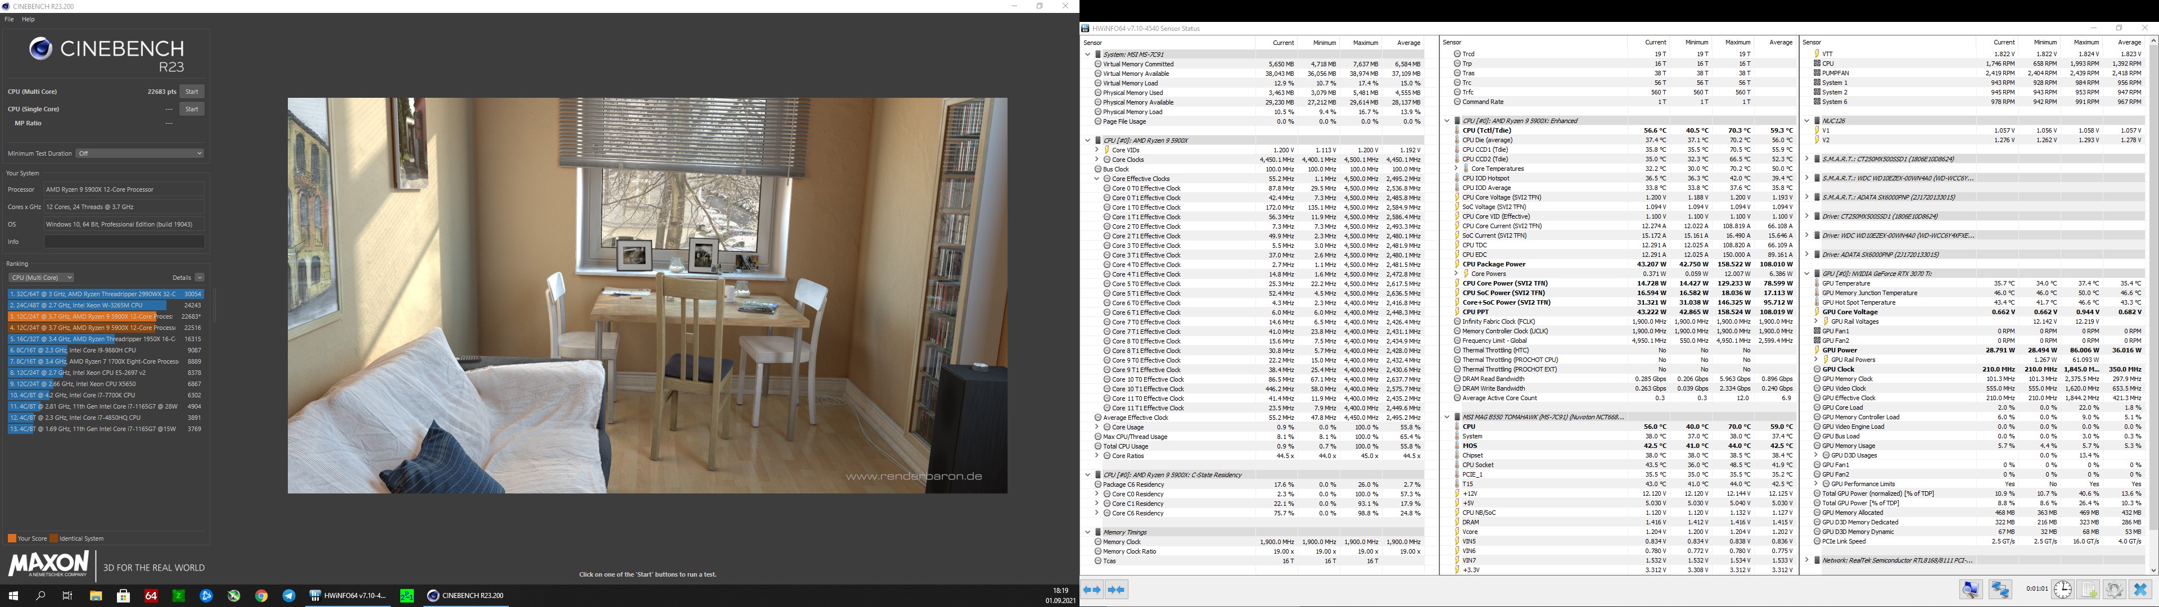
Task: Expand the Core VIDs sensor row
Action: (1096, 150)
